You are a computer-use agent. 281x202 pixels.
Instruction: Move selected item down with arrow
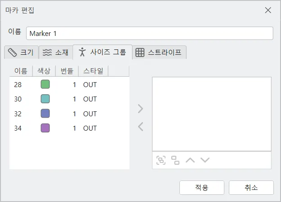[205, 160]
